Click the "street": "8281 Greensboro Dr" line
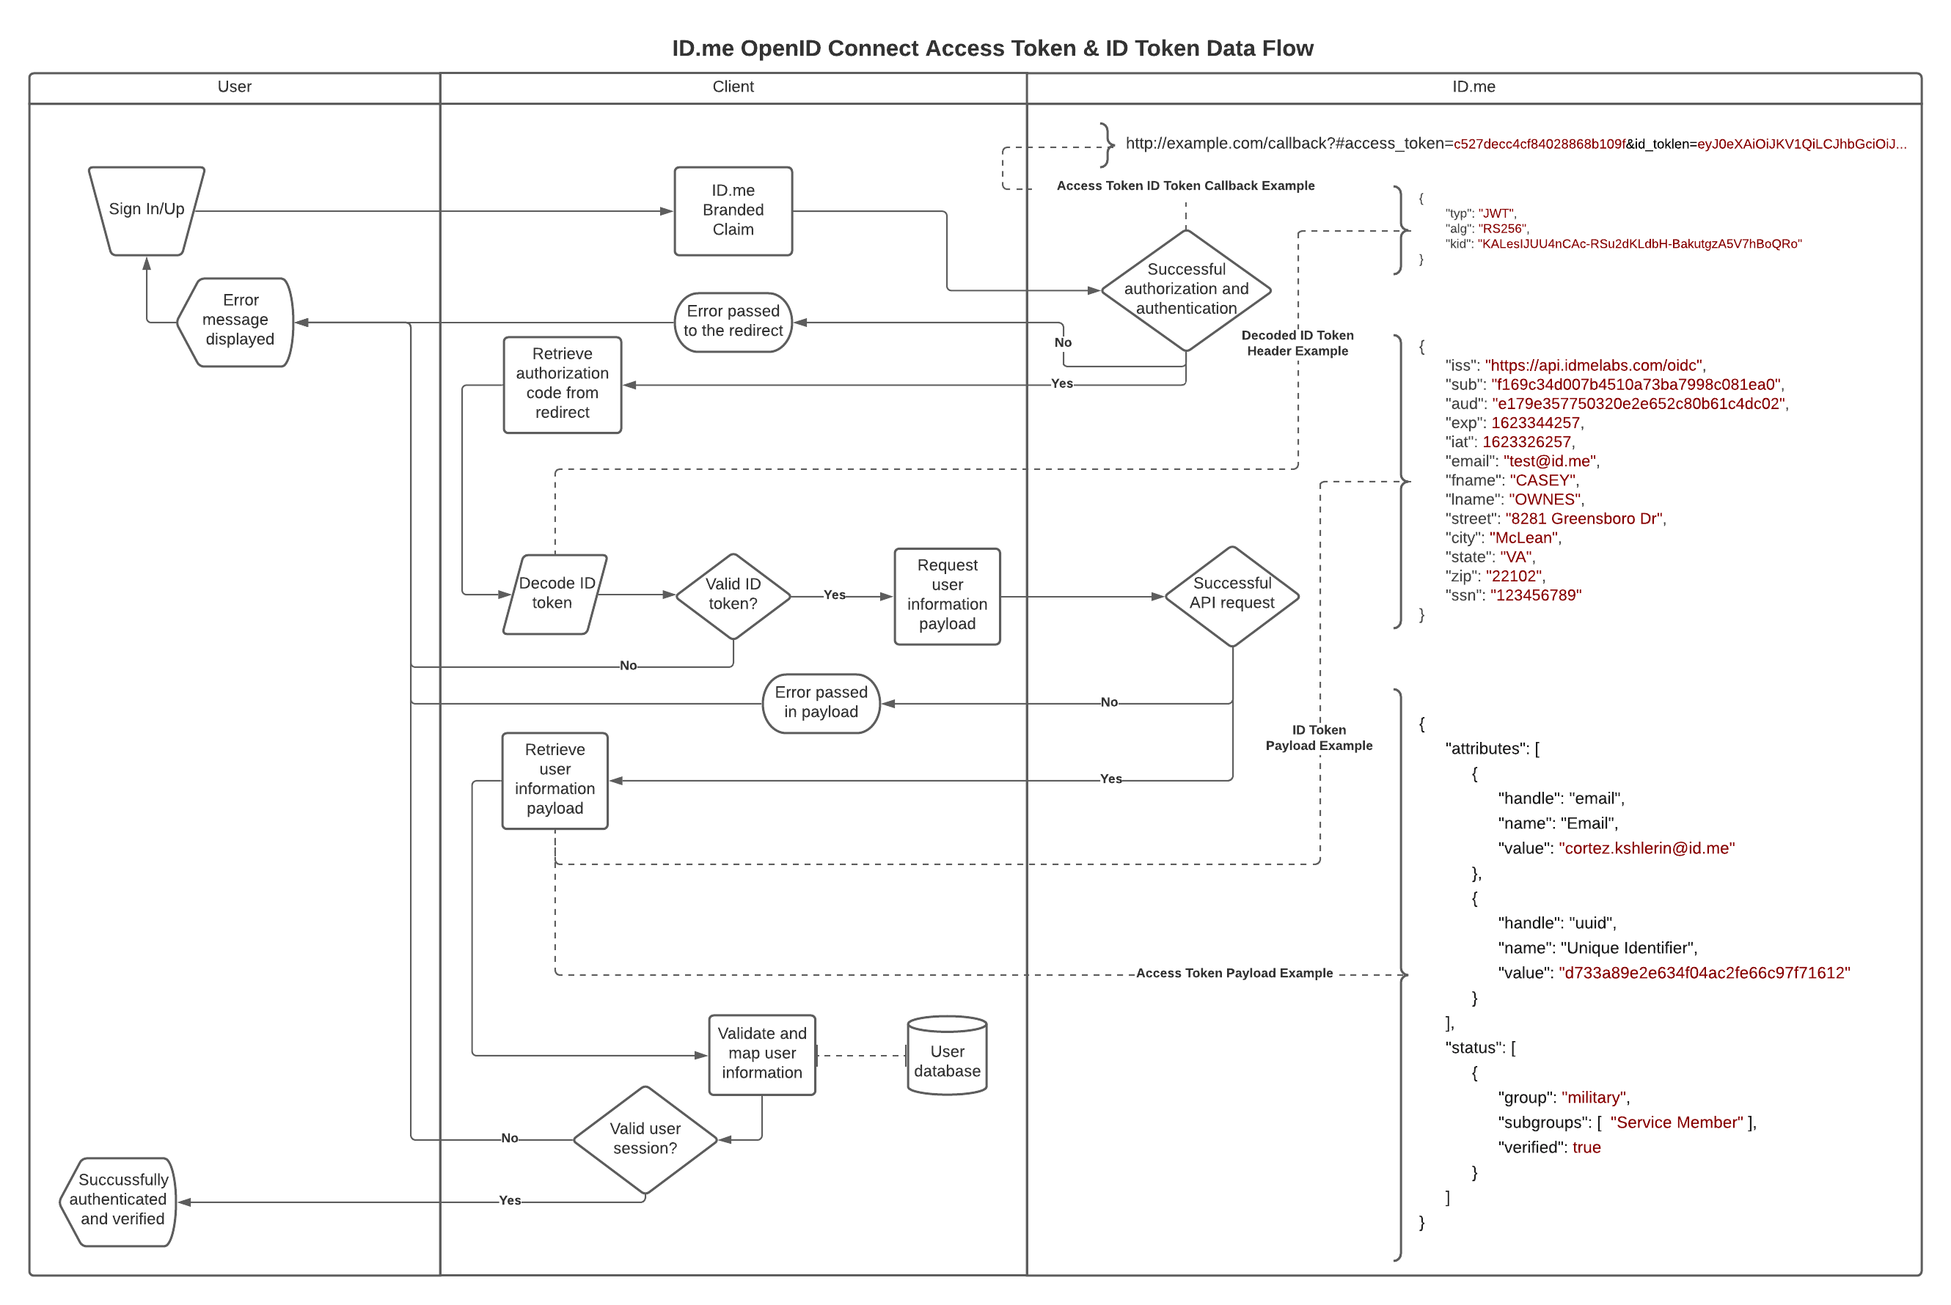1951x1305 pixels. 1555,518
